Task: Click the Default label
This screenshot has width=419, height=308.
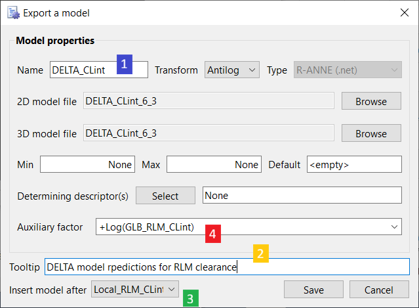Action: [x=285, y=165]
